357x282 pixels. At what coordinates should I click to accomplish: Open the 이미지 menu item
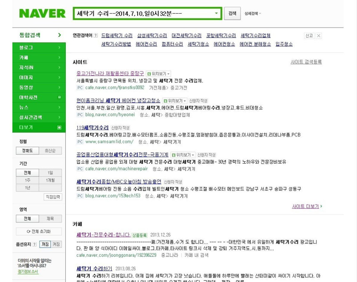[39, 78]
